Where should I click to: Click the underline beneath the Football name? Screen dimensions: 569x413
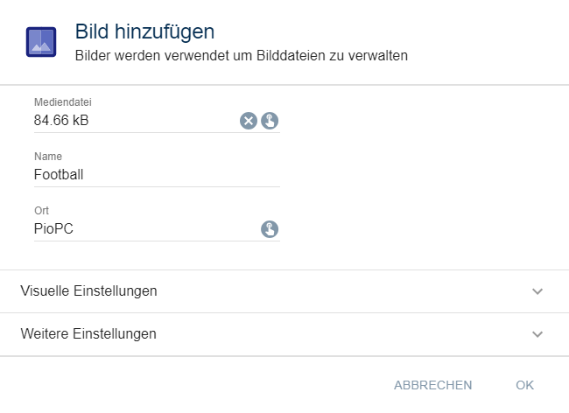[157, 186]
